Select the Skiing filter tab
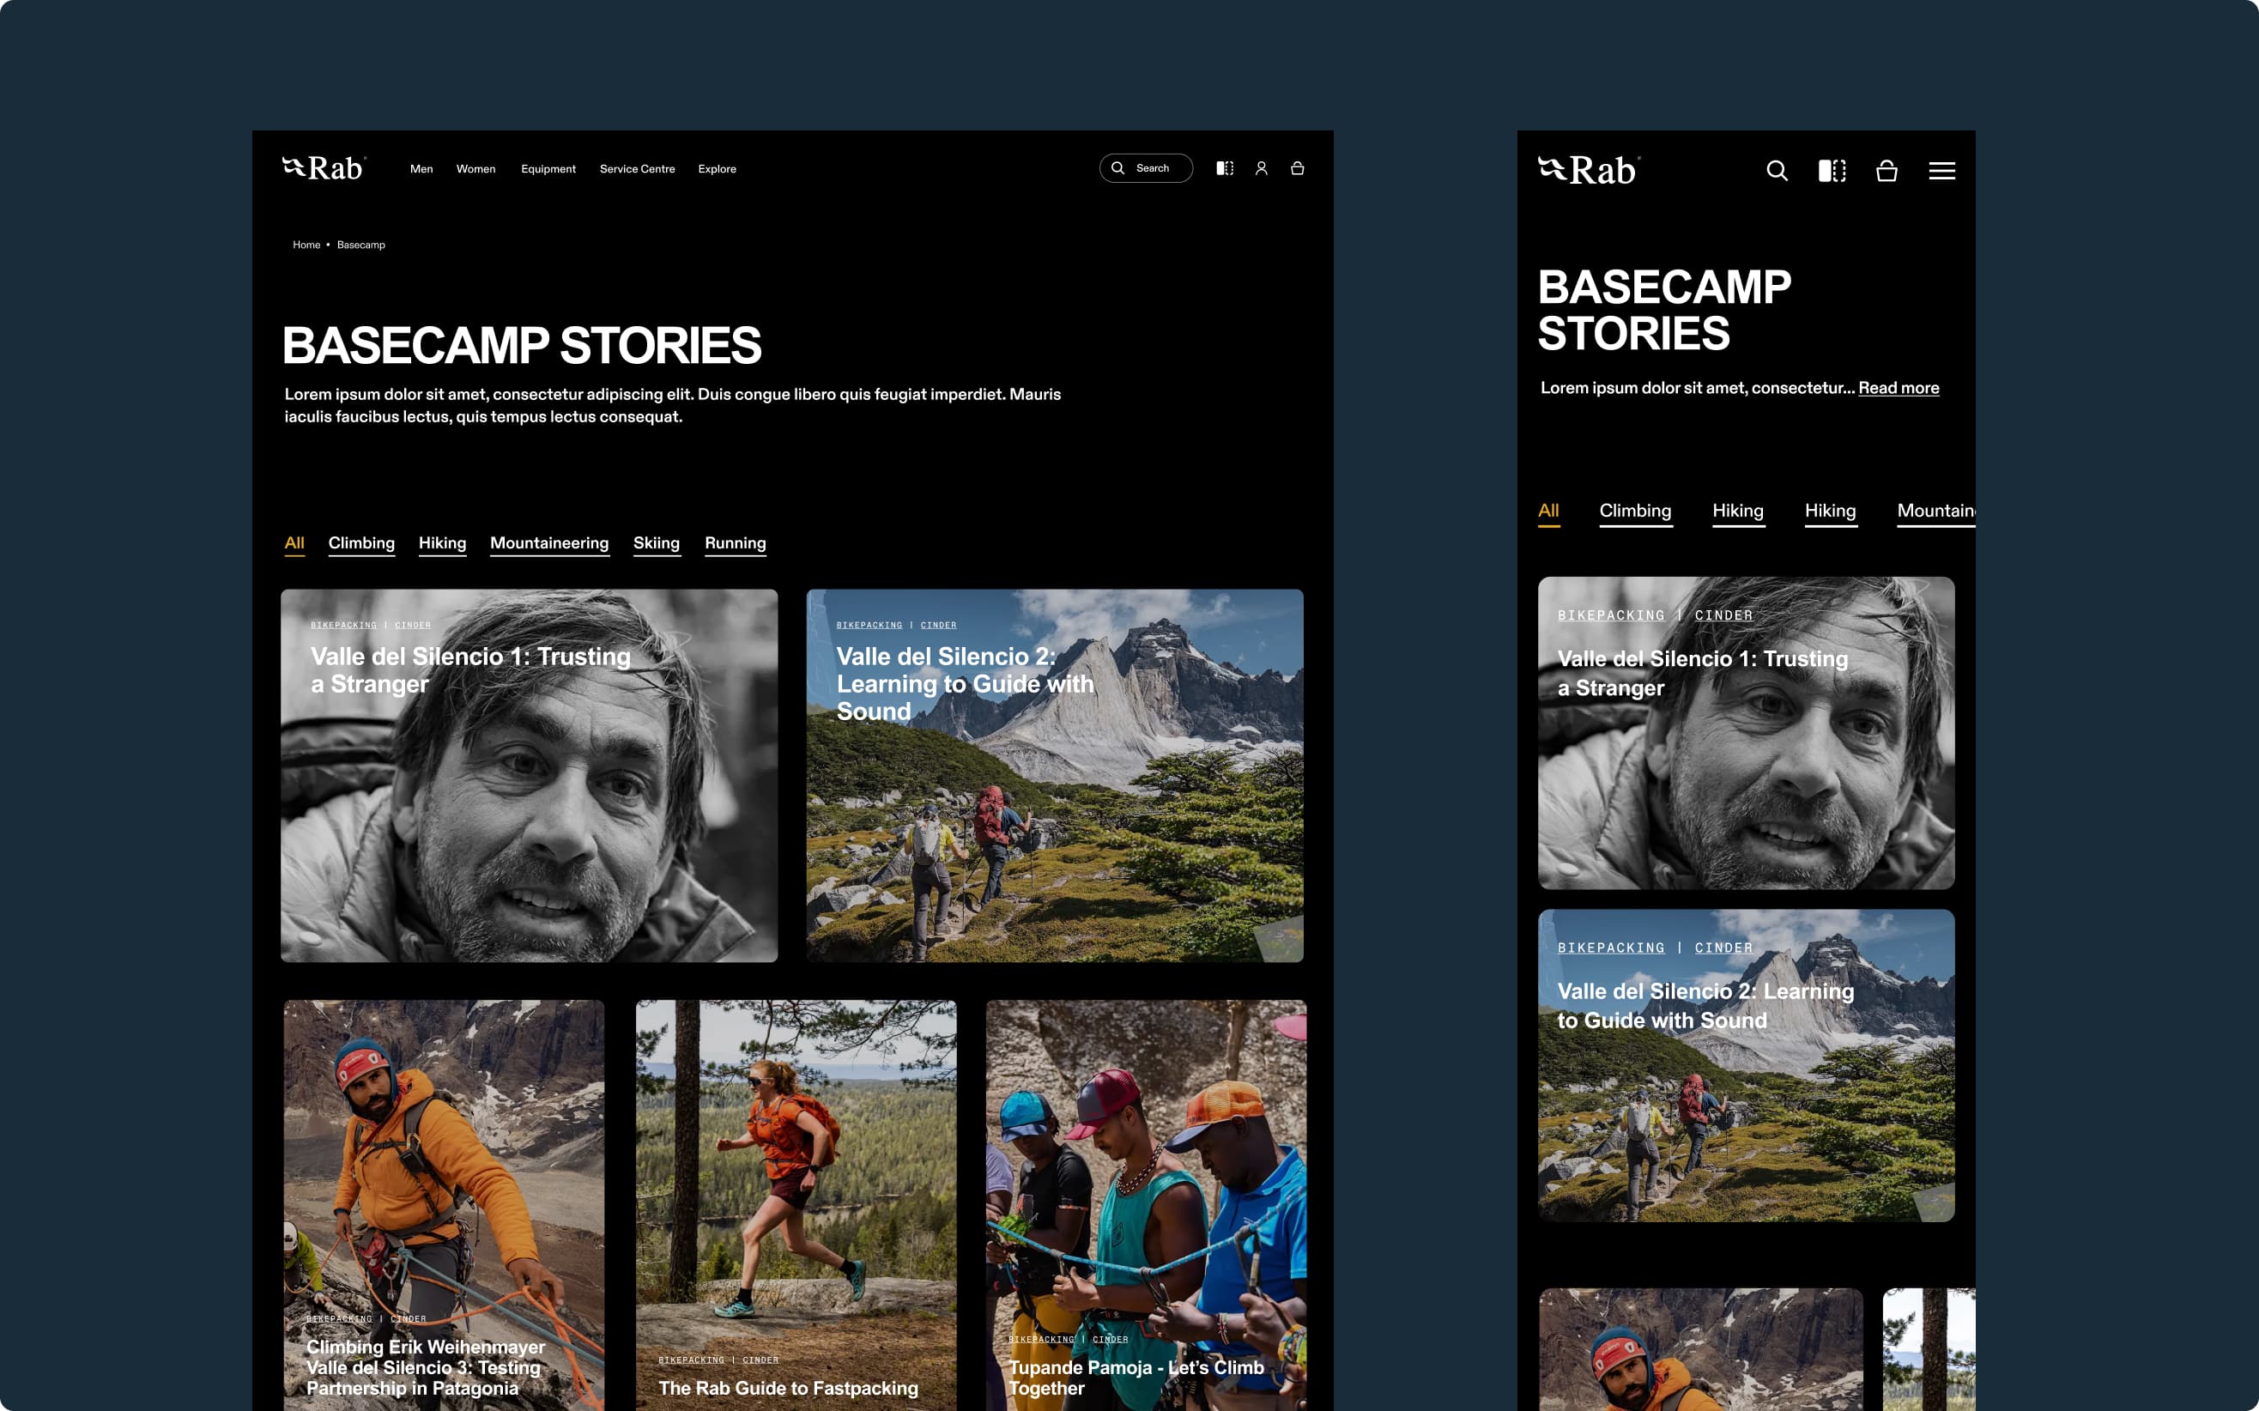 656,543
